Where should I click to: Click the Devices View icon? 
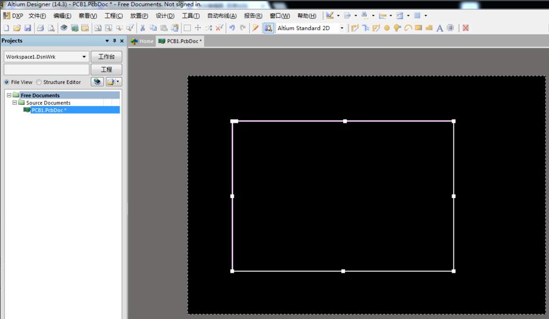[64, 28]
